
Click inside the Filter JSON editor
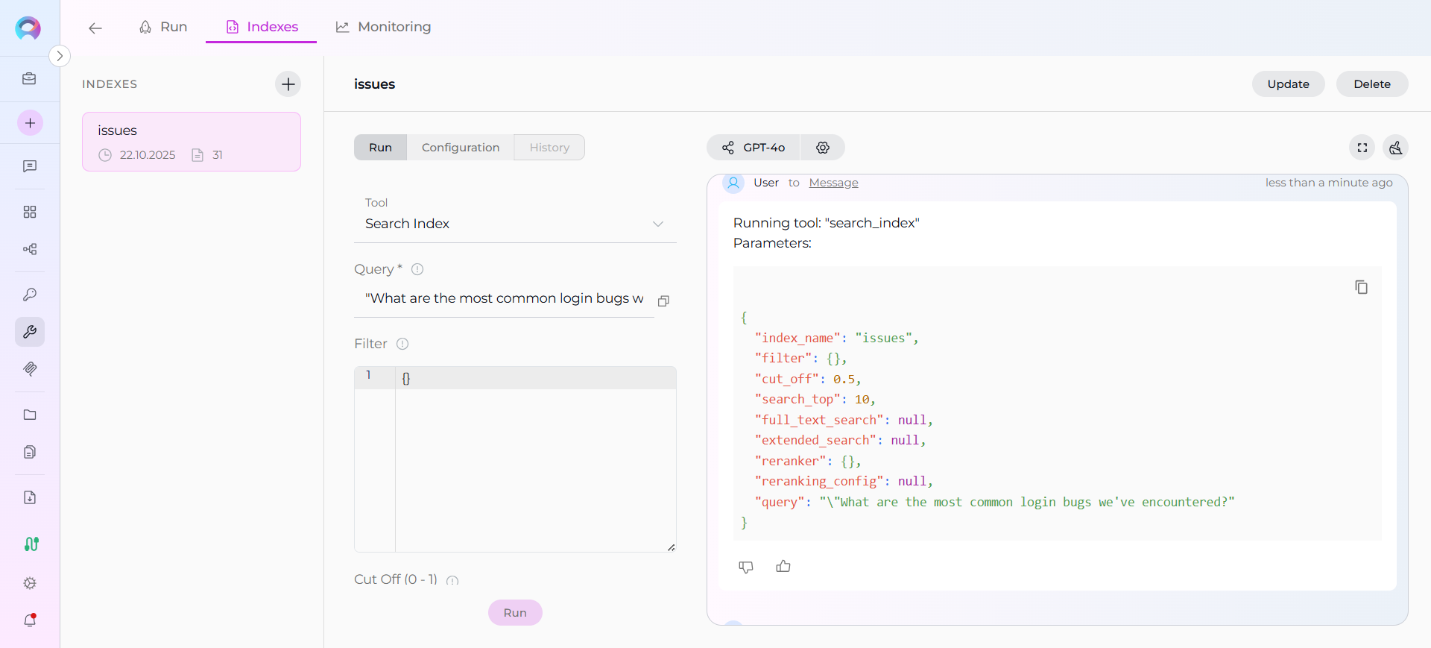click(x=535, y=462)
